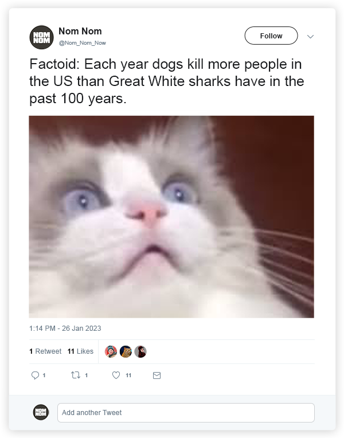Image resolution: width=344 pixels, height=438 pixels.
Task: Click the like count 11 beside heart
Action: 128,376
